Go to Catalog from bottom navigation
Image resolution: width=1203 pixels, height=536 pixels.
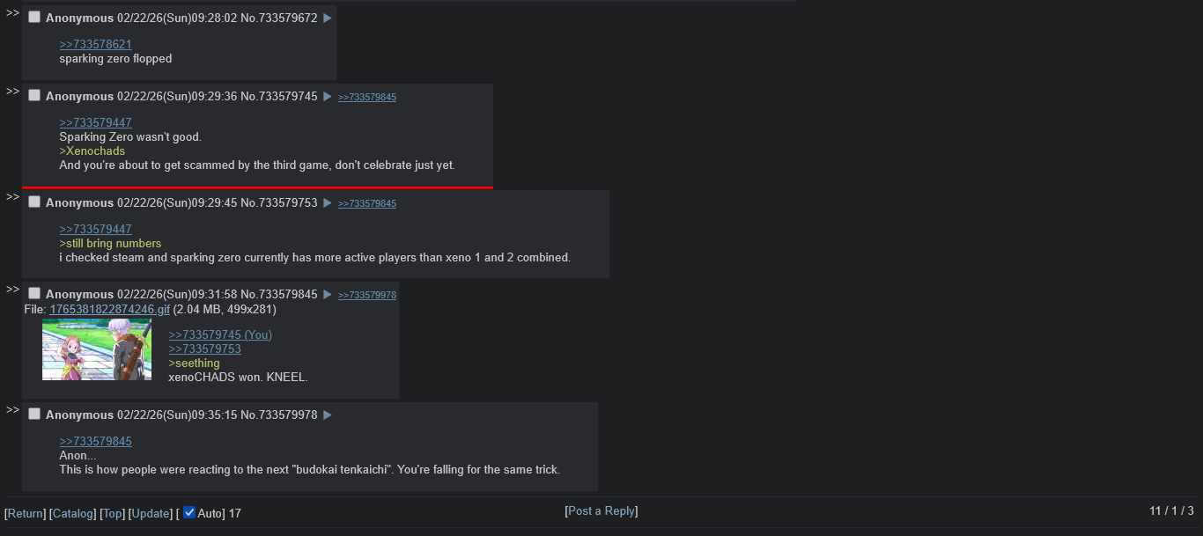[x=72, y=513]
